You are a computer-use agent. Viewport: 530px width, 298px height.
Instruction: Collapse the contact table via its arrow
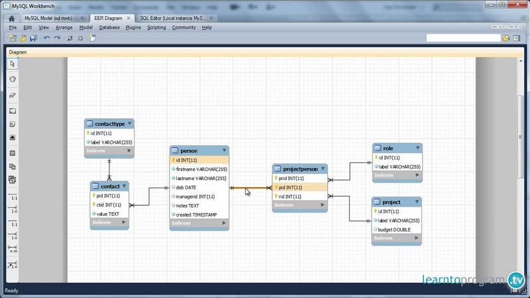125,186
